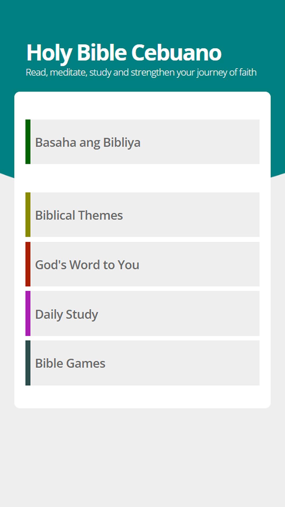Tap the purple bar beside Daily Study
This screenshot has width=285, height=507.
click(x=28, y=313)
